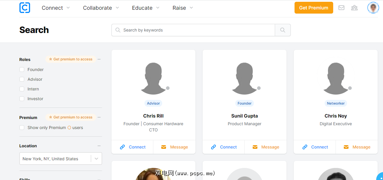Collapse the Location filter section
The width and height of the screenshot is (383, 180).
coord(99,146)
